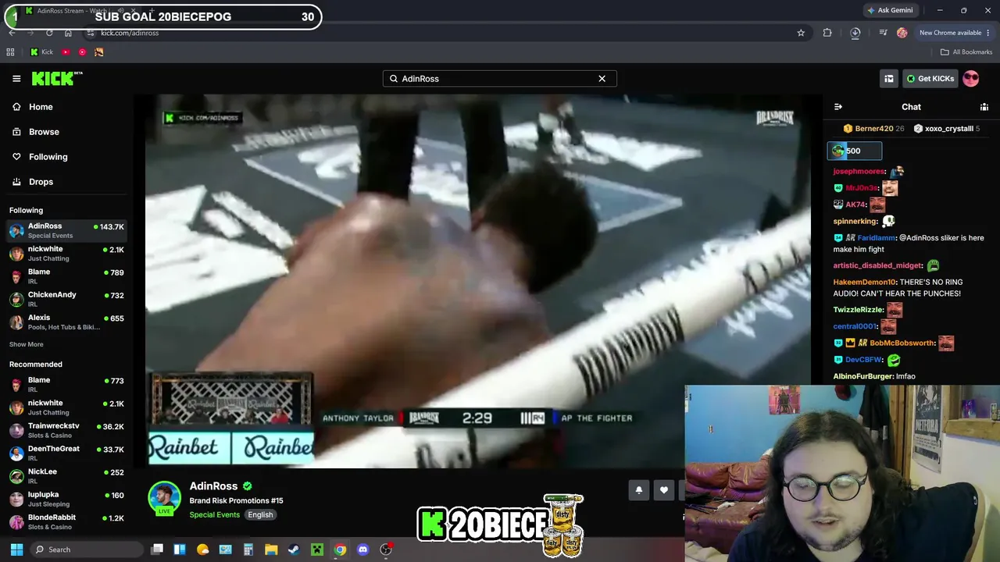Viewport: 1000px width, 562px height.
Task: Open Trainwreckstv recommended channel
Action: pos(66,430)
